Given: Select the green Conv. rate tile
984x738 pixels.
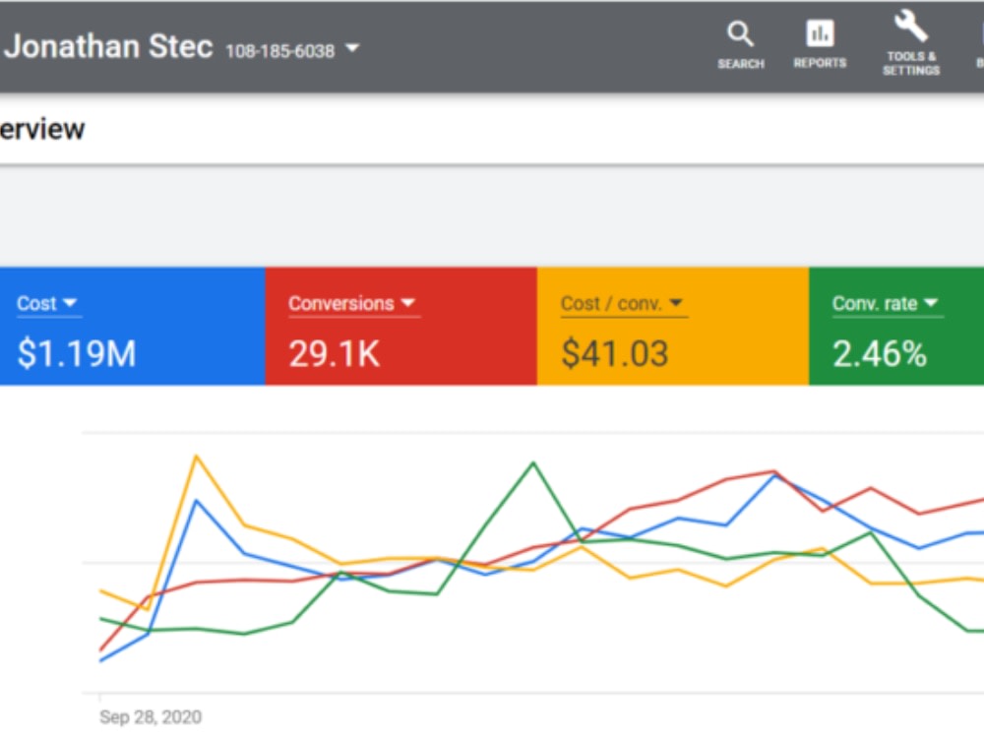Looking at the screenshot, I should click(x=896, y=327).
